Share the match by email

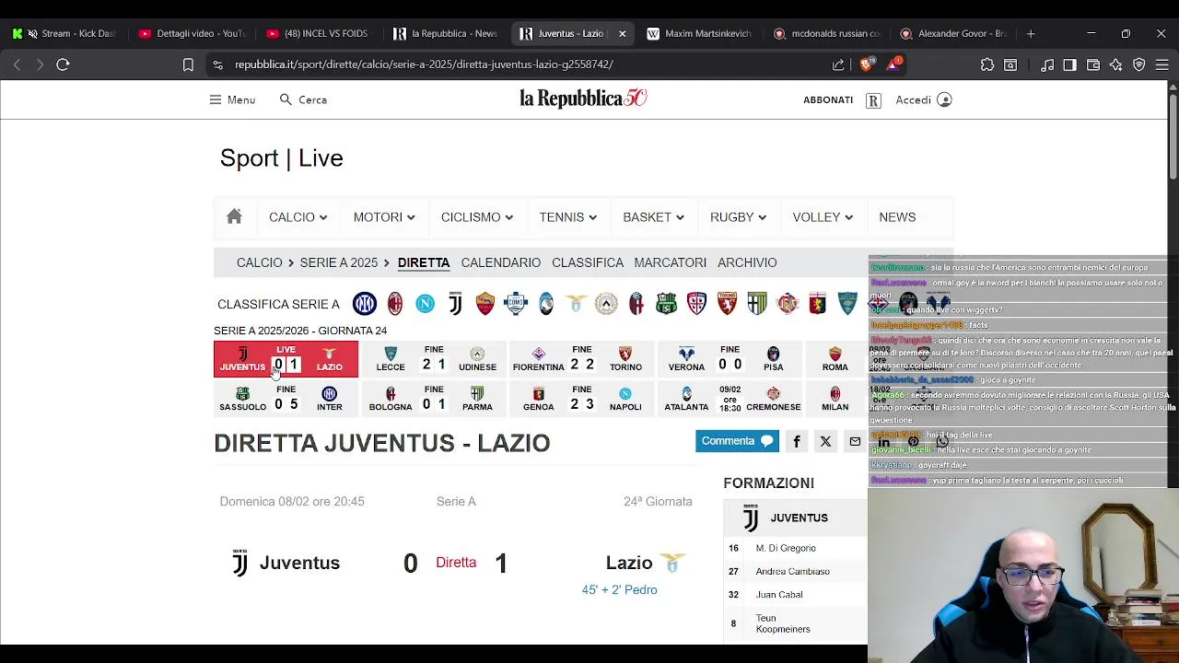tap(855, 441)
